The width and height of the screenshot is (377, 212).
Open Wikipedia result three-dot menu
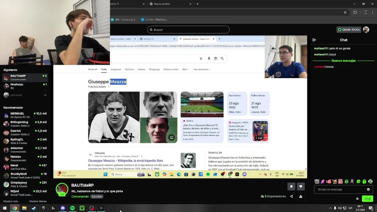pyautogui.click(x=141, y=156)
